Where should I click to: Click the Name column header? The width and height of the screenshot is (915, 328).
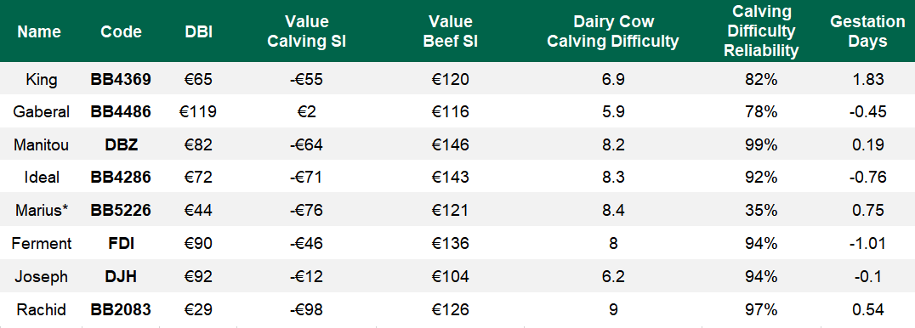click(x=39, y=31)
